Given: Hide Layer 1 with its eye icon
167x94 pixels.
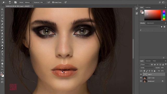Looking at the screenshot, I should coord(141,74).
